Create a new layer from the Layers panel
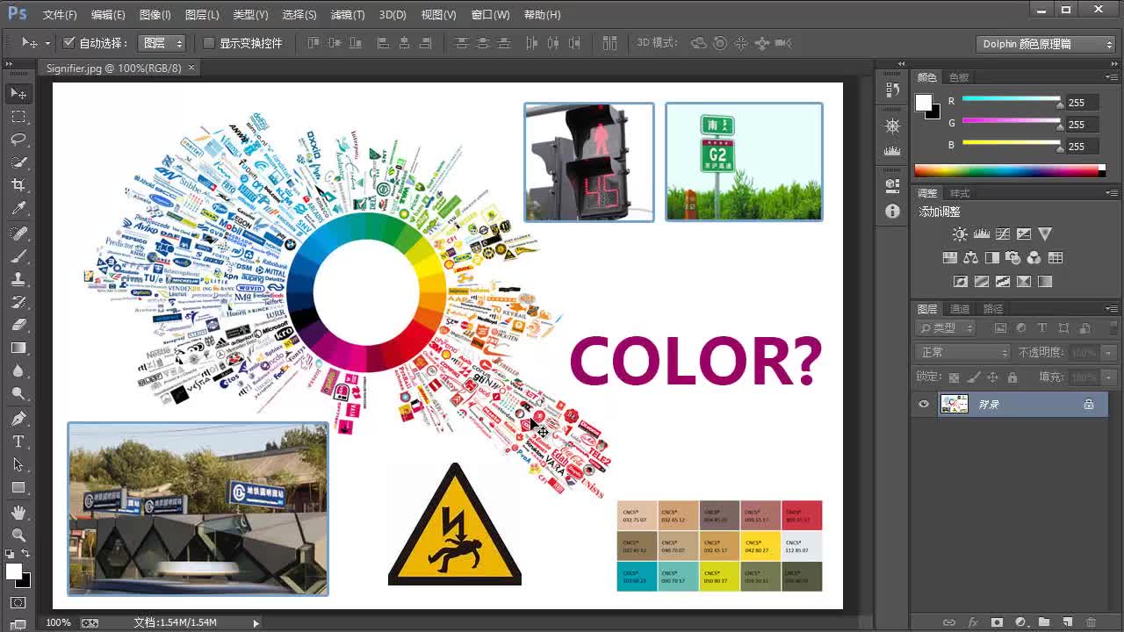 [x=1067, y=622]
